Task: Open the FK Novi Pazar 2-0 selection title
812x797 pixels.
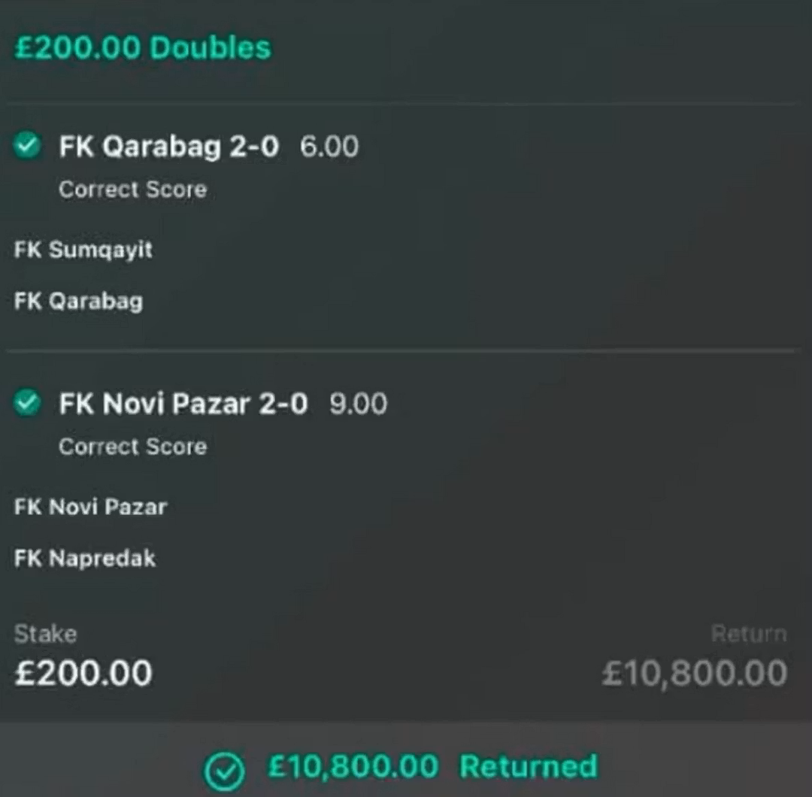Action: (183, 405)
